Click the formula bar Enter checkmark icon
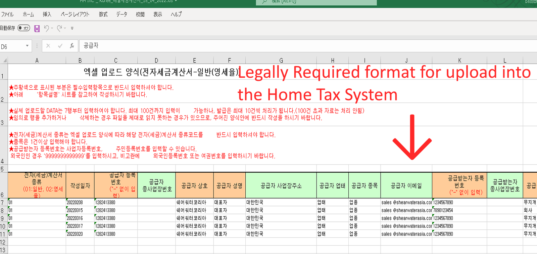537x254 pixels. pos(60,46)
